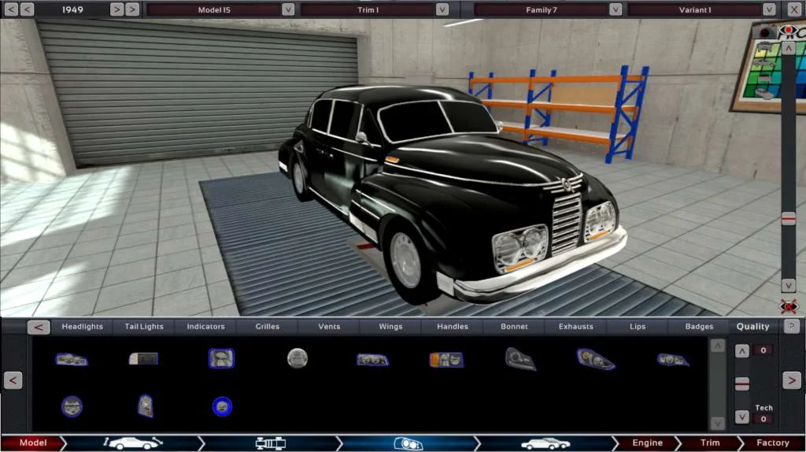Go to the Engine section
Image resolution: width=806 pixels, height=452 pixels.
click(647, 443)
